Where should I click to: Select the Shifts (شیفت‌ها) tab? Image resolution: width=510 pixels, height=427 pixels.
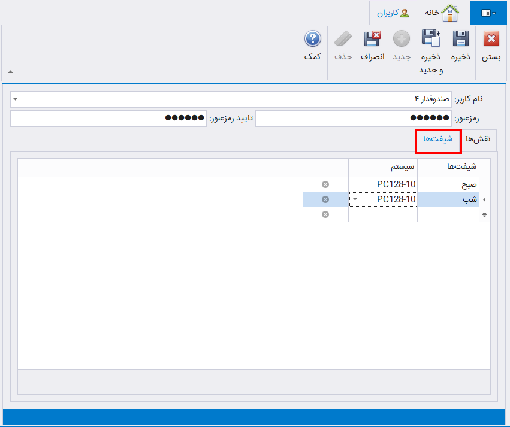[x=437, y=139]
